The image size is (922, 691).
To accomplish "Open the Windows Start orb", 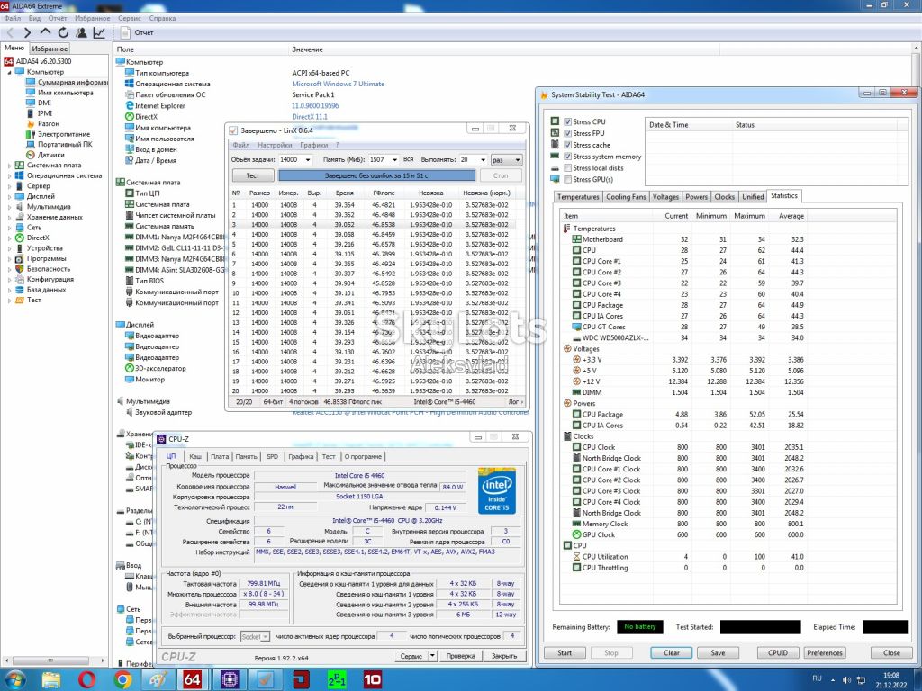I will pyautogui.click(x=16, y=679).
